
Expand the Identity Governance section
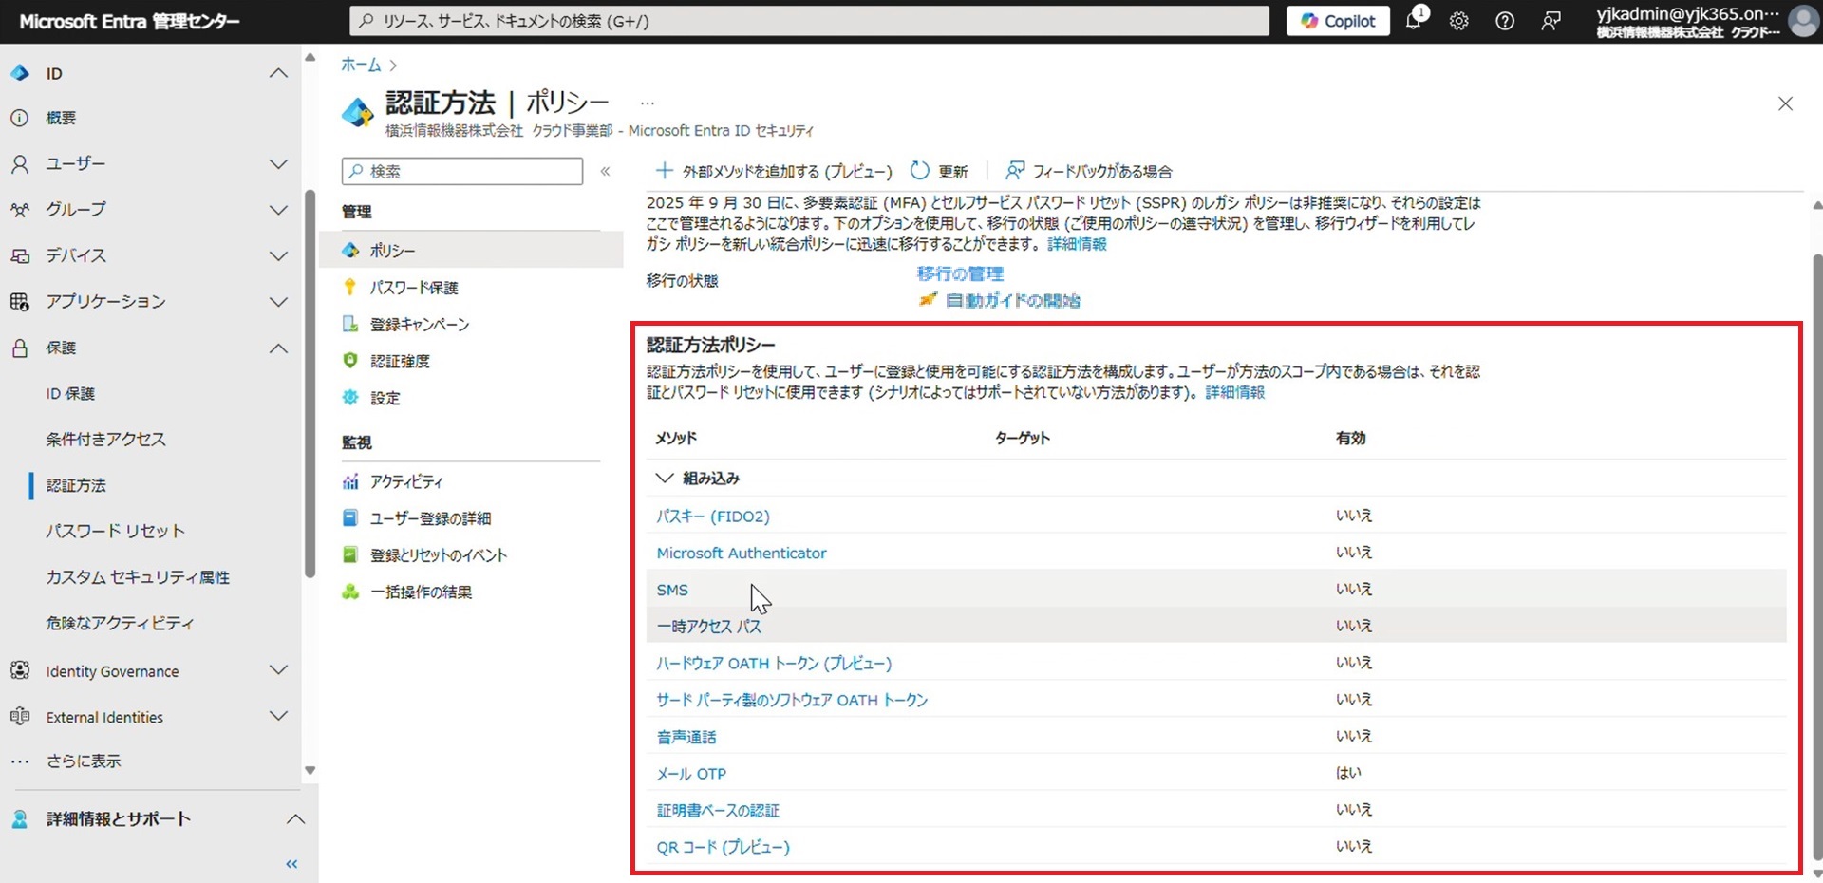pyautogui.click(x=278, y=670)
